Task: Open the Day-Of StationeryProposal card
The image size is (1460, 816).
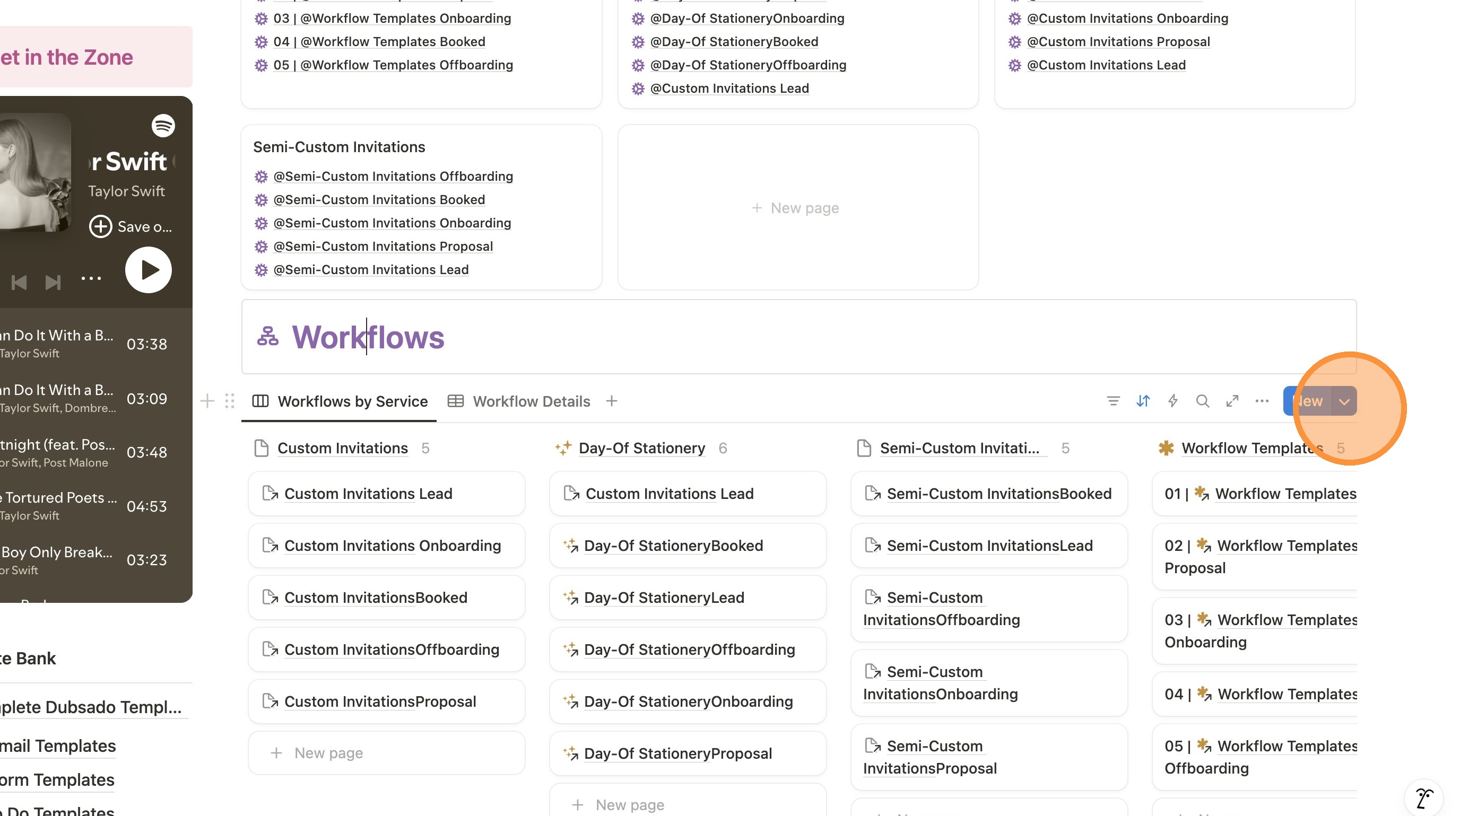Action: click(688, 753)
